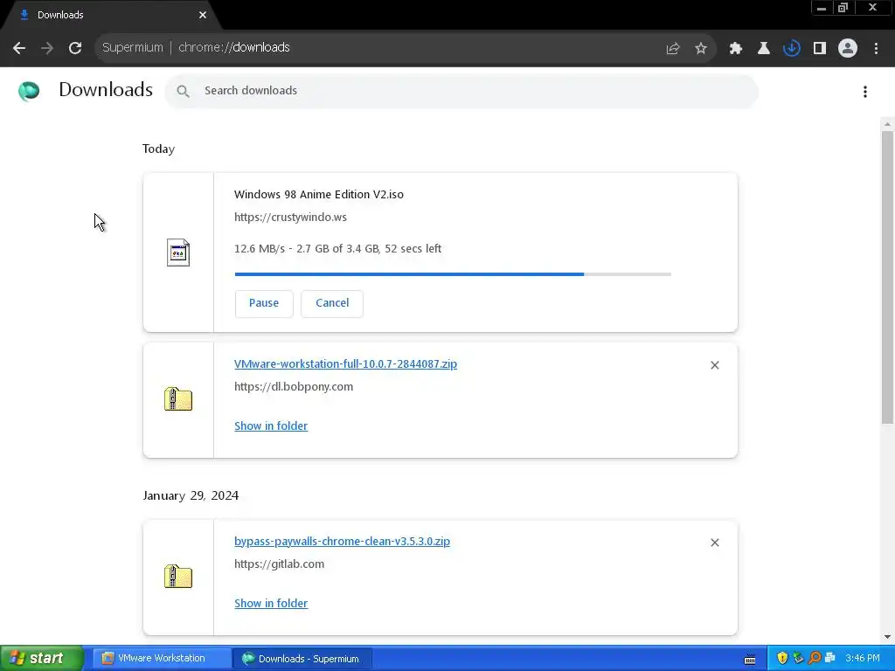Click the scrollbar down arrow
The height and width of the screenshot is (671, 895).
coord(887,637)
